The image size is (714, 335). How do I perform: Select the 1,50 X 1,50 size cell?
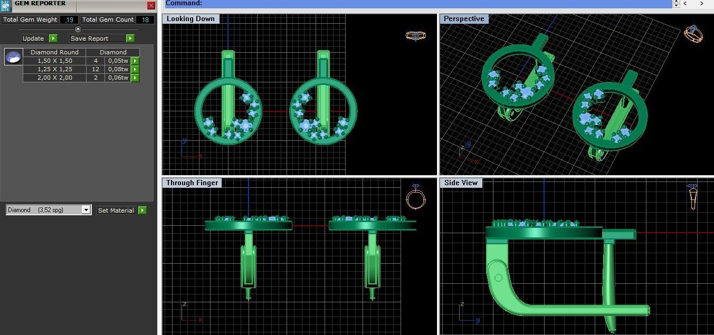(54, 61)
